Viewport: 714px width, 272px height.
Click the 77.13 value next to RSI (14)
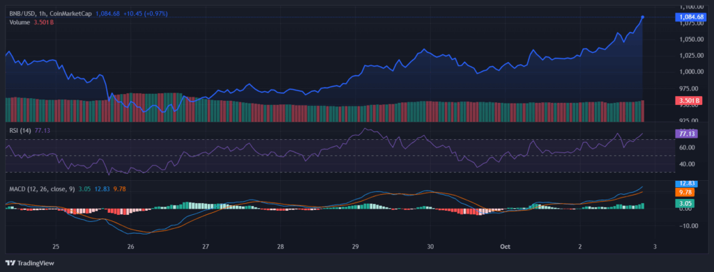42,131
